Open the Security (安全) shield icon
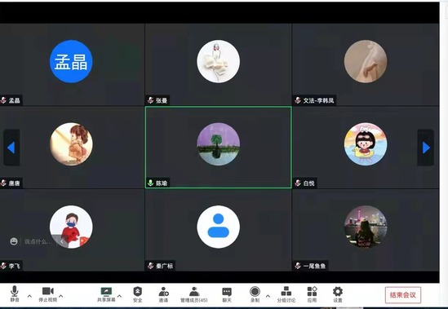The height and width of the screenshot is (309, 448). 138,294
